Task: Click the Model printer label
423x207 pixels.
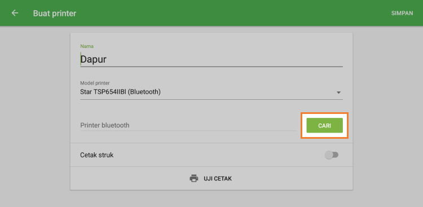Action: 95,83
